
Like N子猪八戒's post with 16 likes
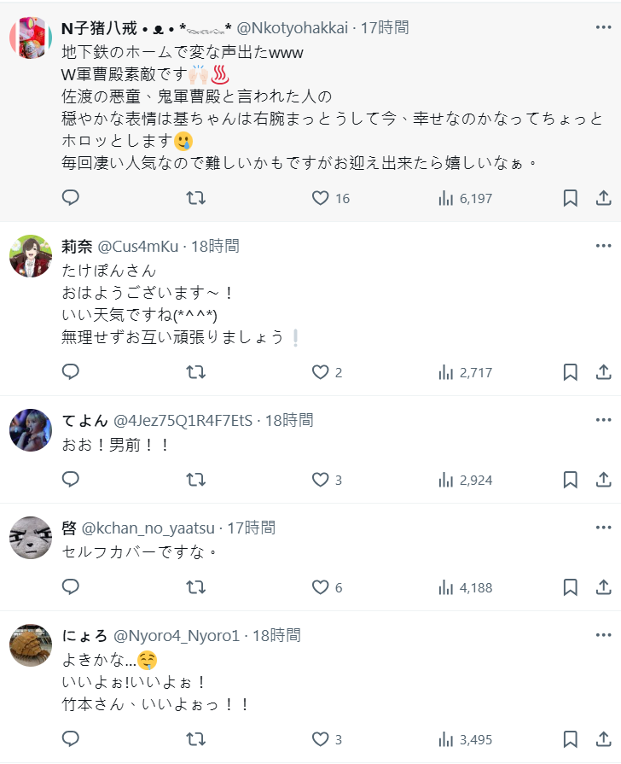320,198
